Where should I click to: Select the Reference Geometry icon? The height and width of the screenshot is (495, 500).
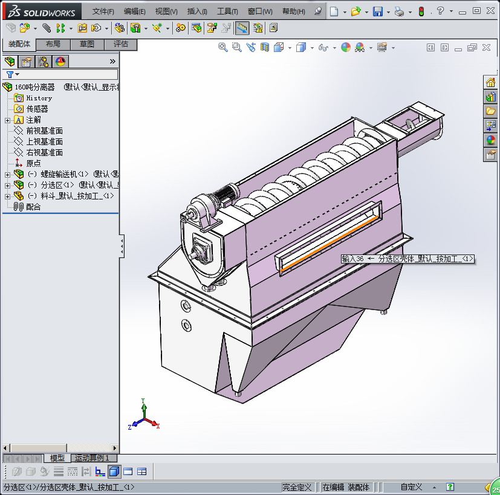pyautogui.click(x=157, y=28)
